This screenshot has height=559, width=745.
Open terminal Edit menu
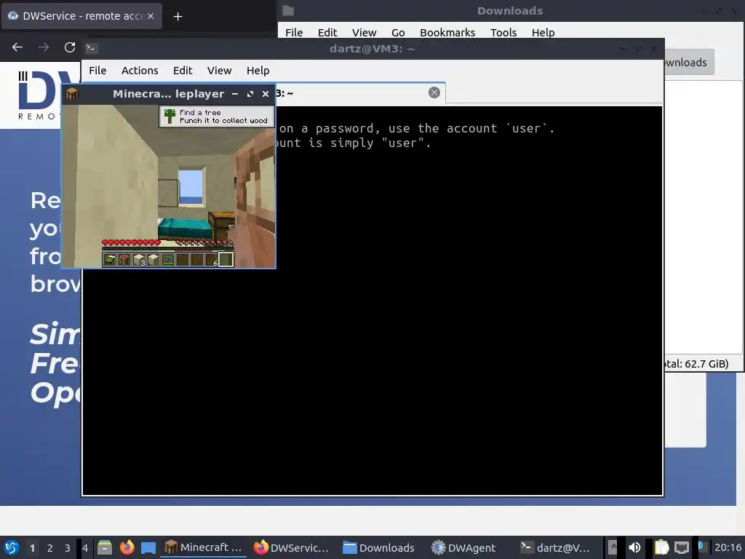(x=183, y=71)
